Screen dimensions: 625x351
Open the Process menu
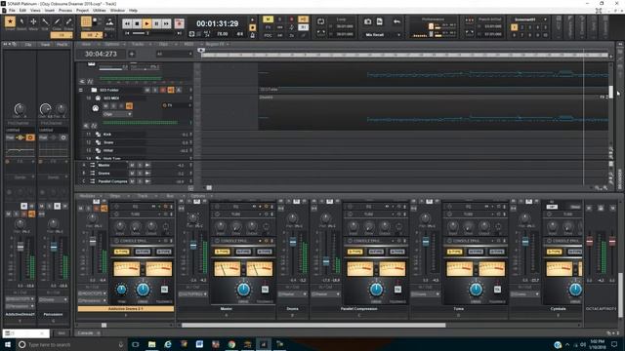[x=65, y=11]
